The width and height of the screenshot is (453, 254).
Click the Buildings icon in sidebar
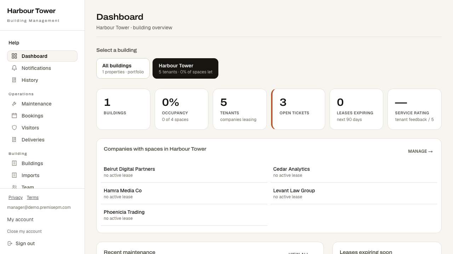[x=14, y=163]
